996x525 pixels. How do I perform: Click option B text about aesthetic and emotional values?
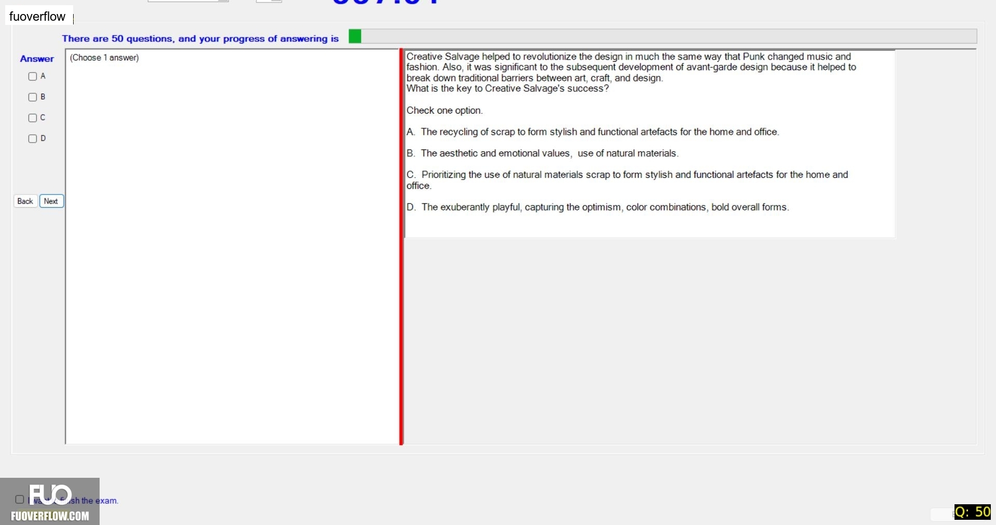click(543, 153)
